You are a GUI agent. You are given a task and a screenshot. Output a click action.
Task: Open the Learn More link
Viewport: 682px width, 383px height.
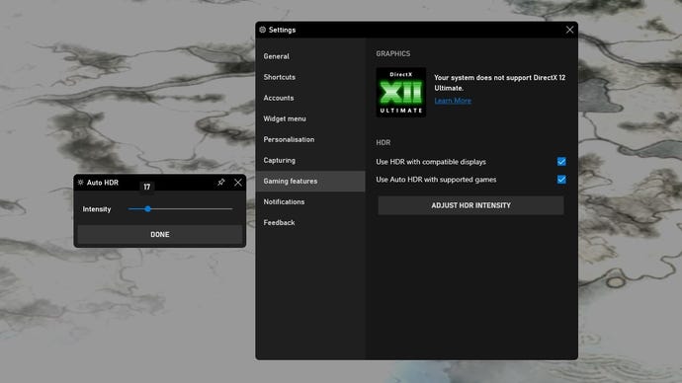(453, 101)
